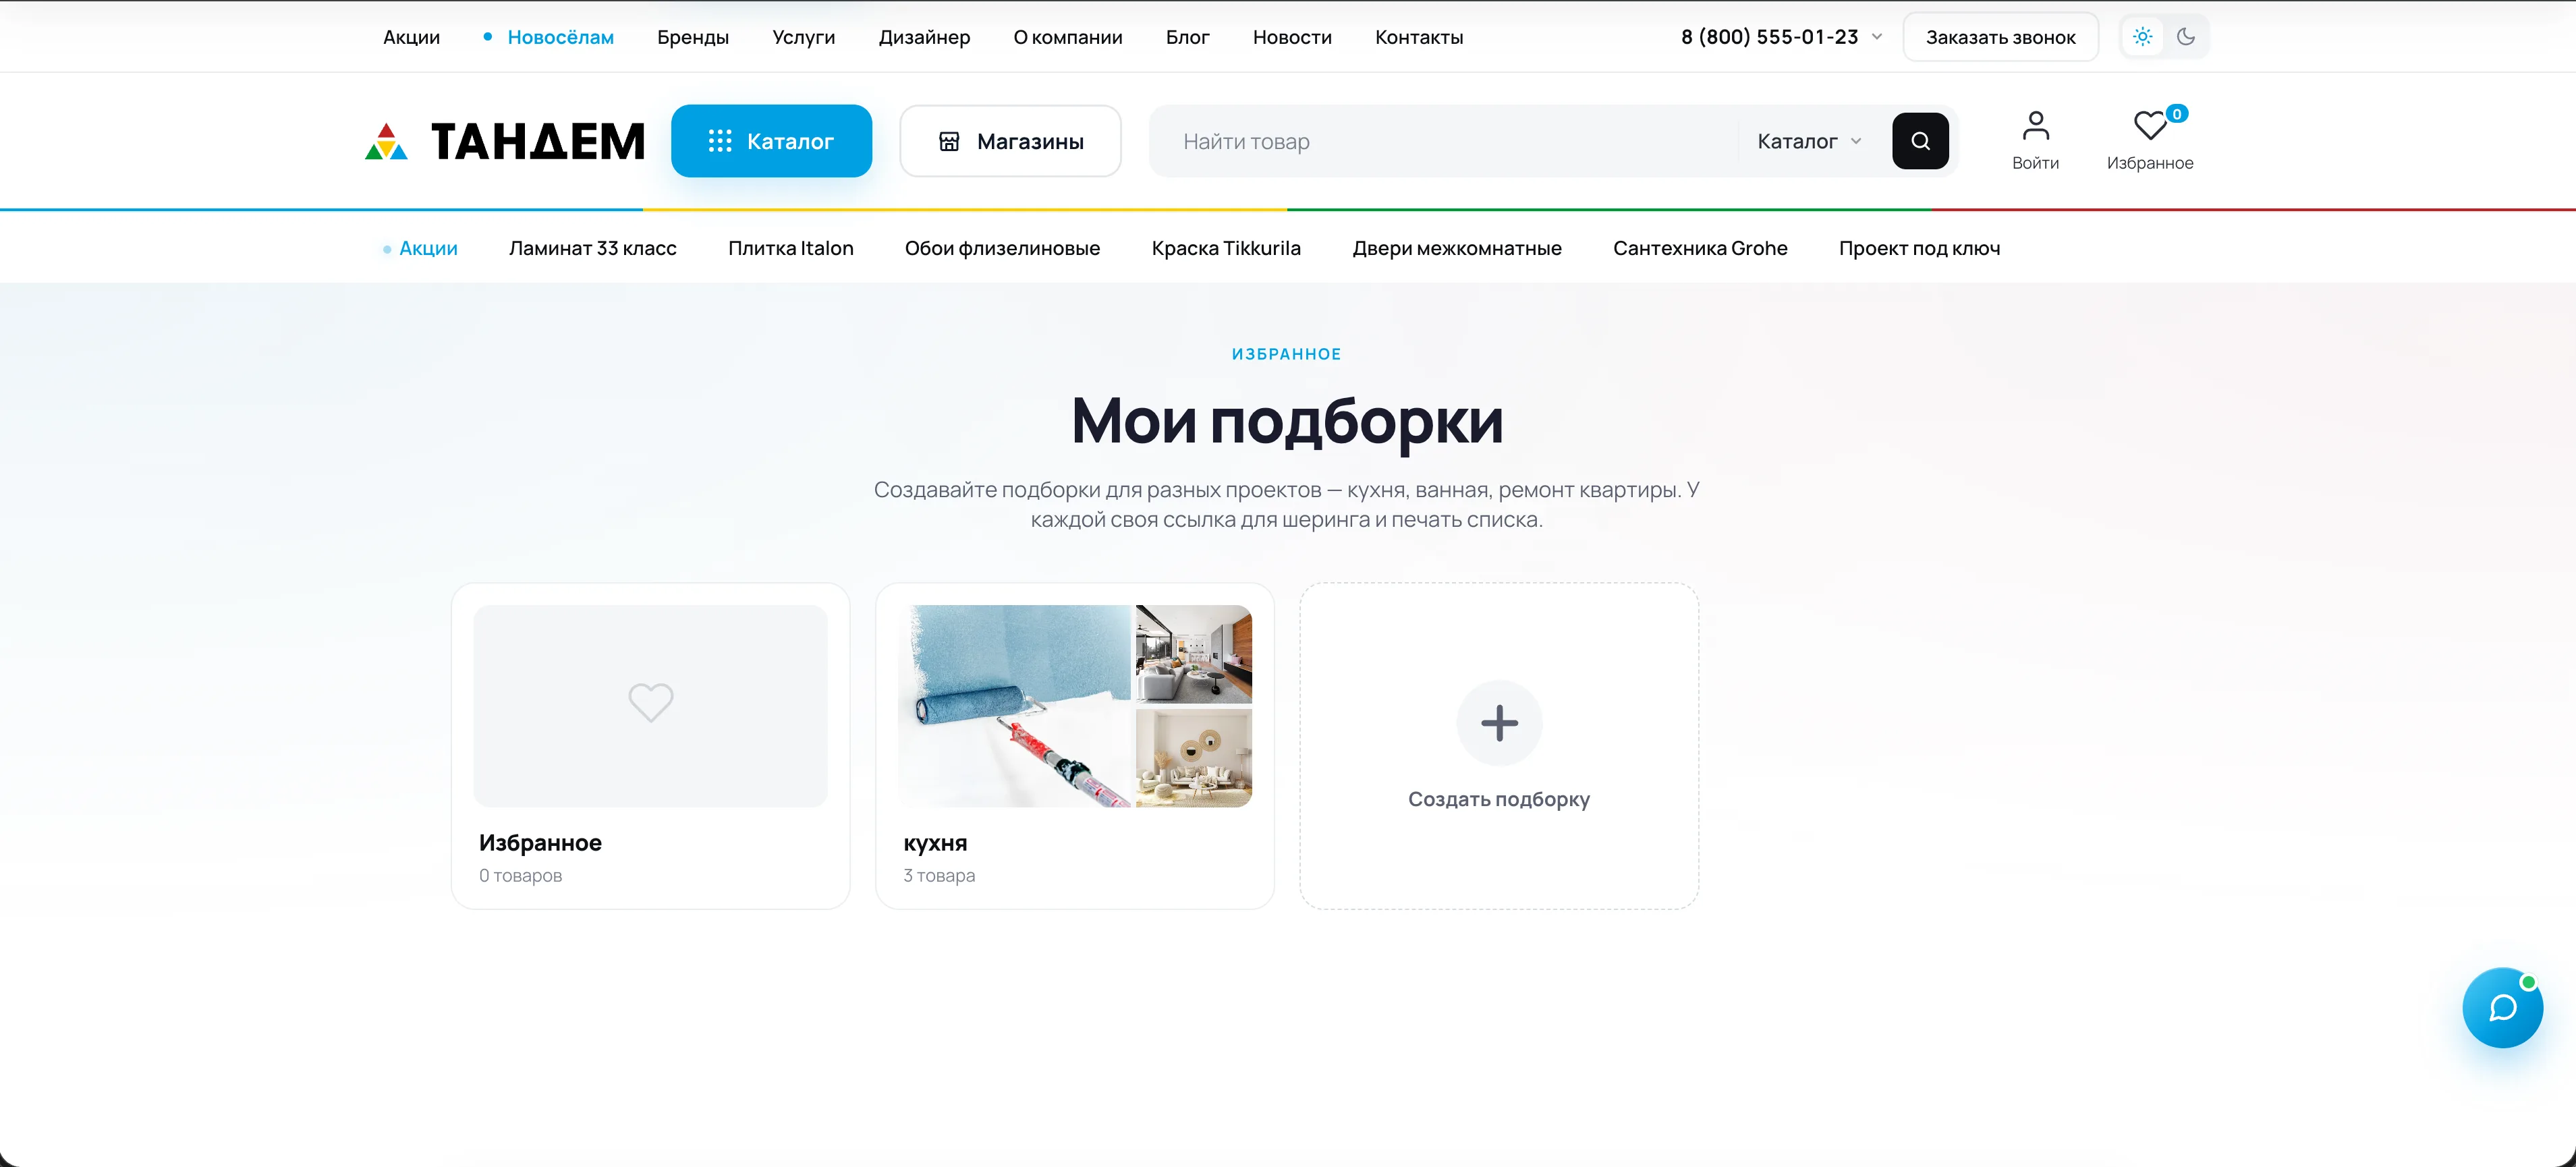Open Дизайнер menu item

(x=924, y=37)
